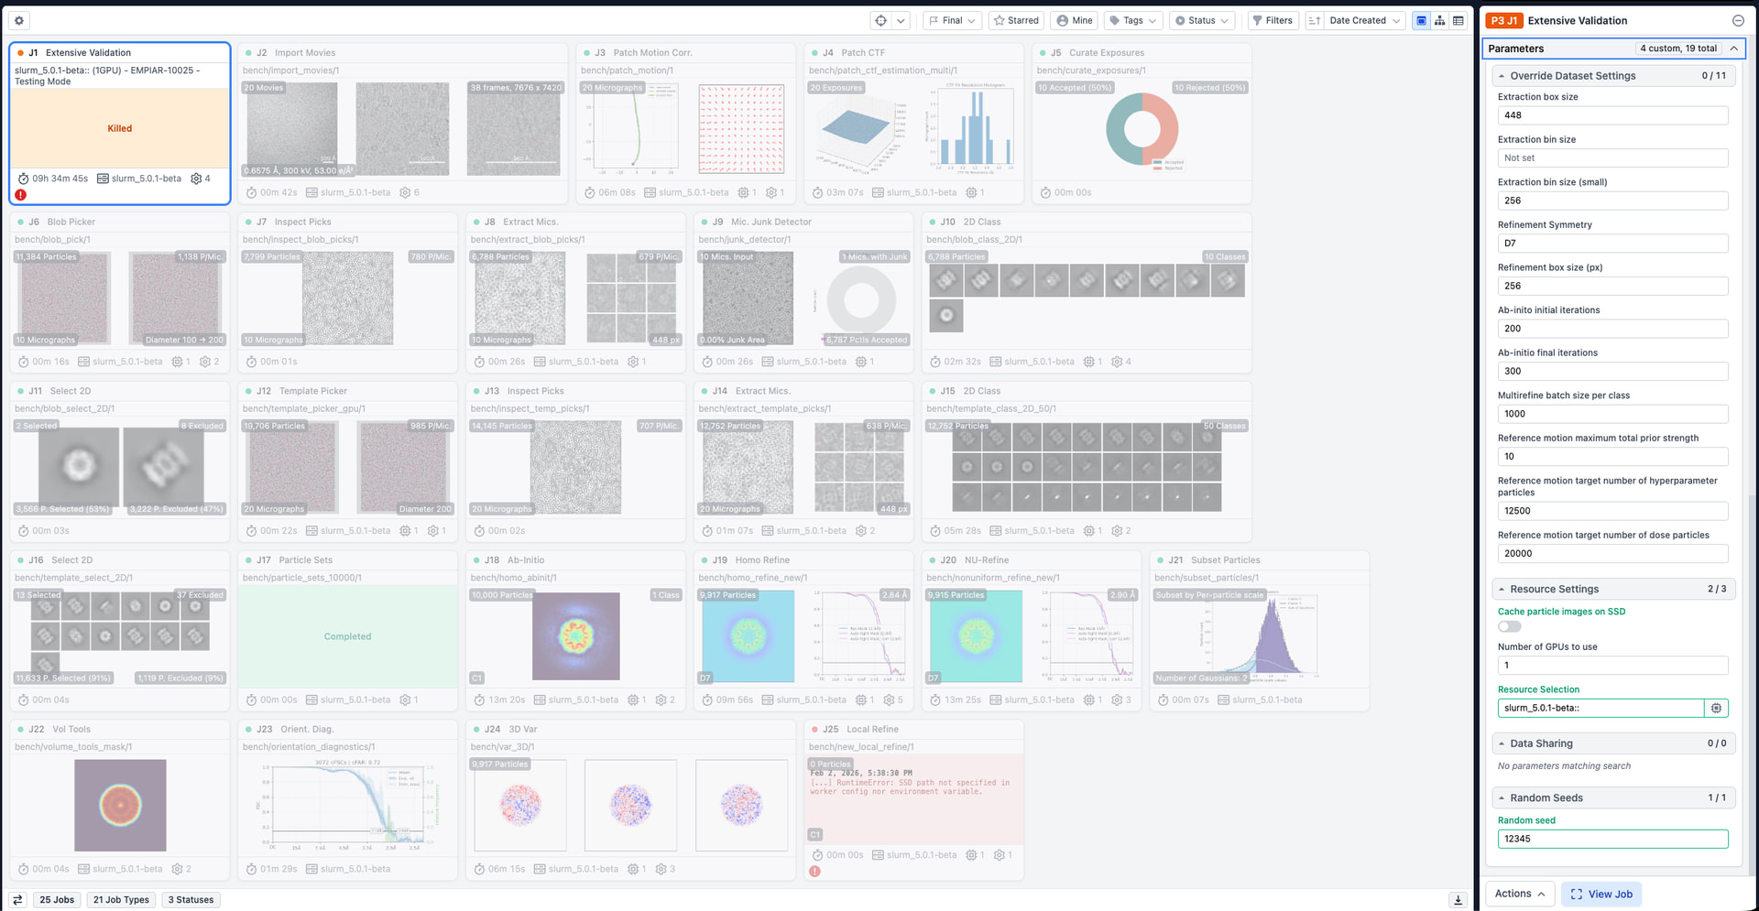The image size is (1759, 911).
Task: Open resource selection settings icon
Action: 1716,708
